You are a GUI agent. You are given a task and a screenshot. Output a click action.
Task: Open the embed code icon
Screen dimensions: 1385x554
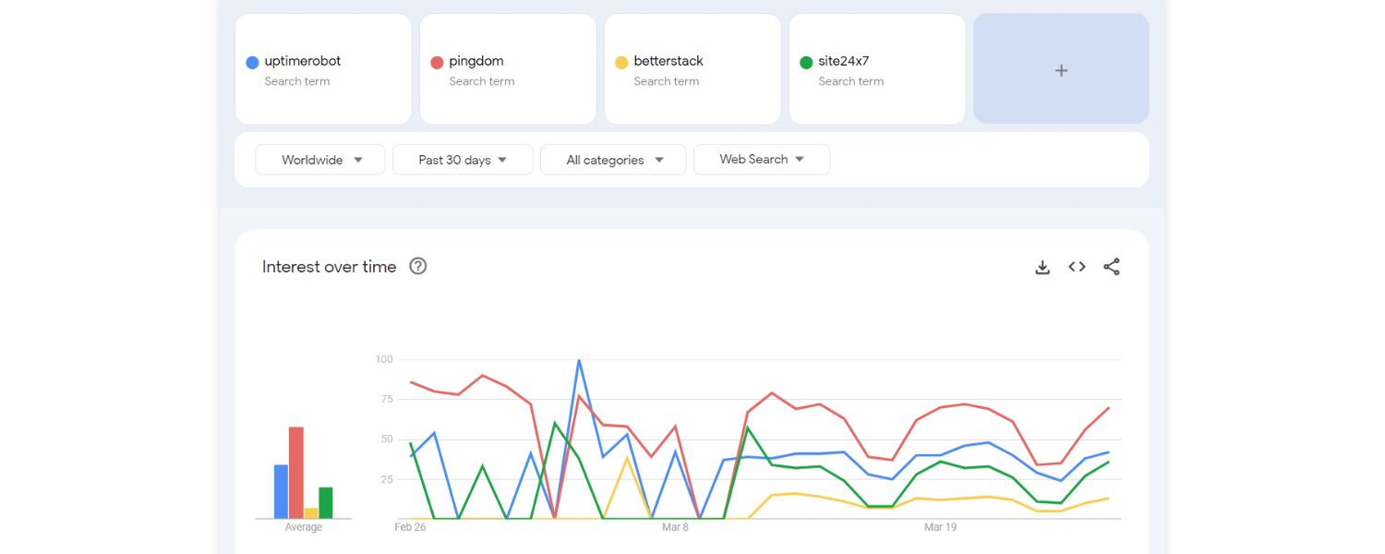point(1077,266)
